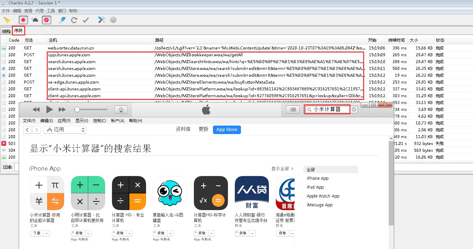Open the gear settings icon in Charles
Image resolution: width=473 pixels, height=249 pixels.
pyautogui.click(x=113, y=20)
